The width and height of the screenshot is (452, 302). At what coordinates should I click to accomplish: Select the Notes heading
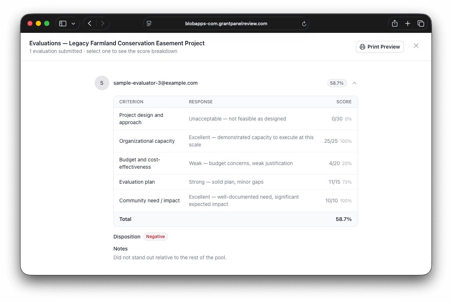point(121,249)
